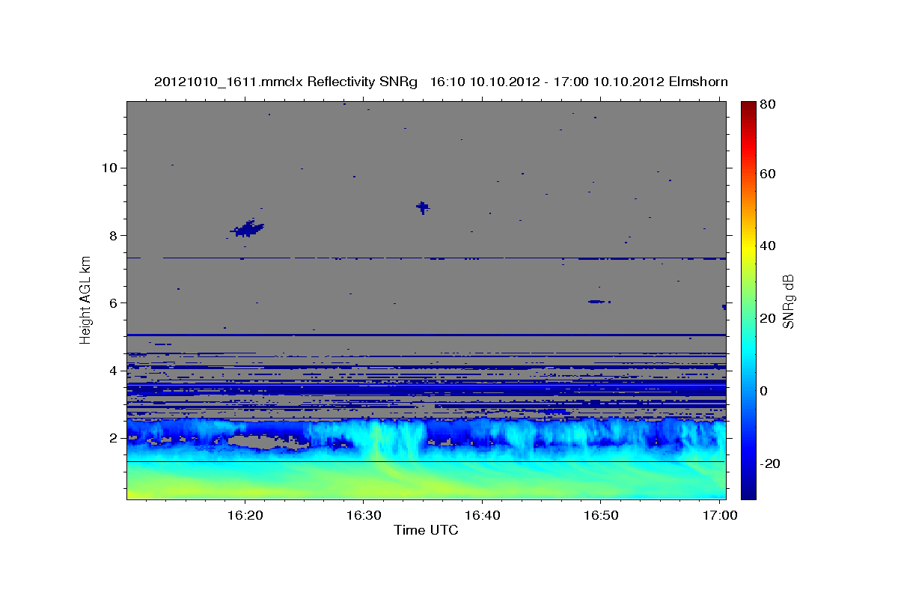The image size is (898, 599).
Task: Click the height tick label 6
Action: 113,302
